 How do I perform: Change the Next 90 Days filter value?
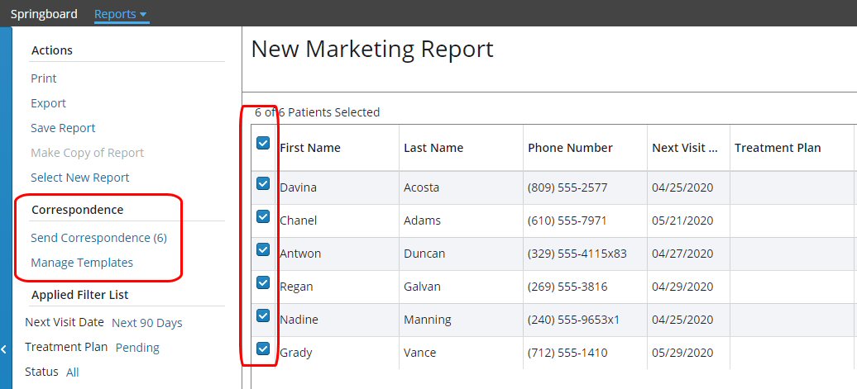(146, 323)
